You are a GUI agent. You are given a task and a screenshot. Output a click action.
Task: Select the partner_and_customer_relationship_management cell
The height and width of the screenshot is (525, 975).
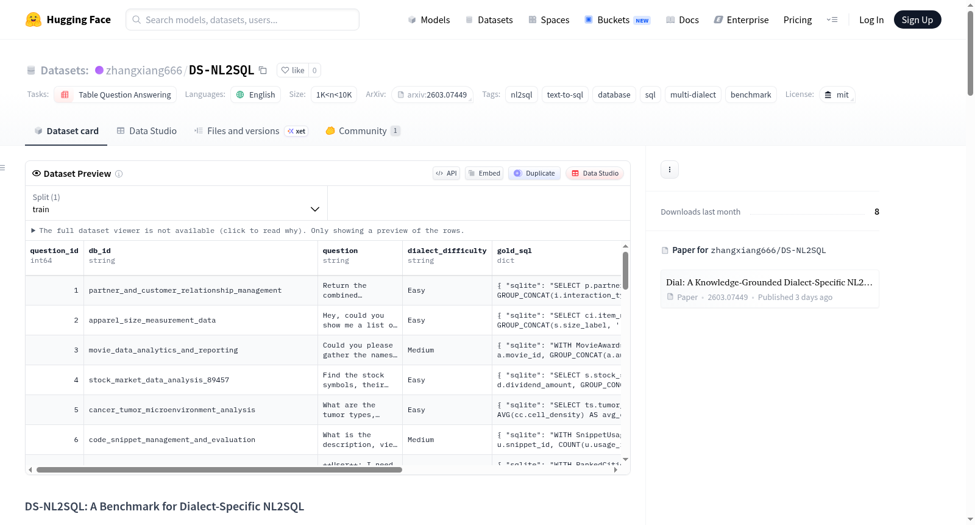200,290
